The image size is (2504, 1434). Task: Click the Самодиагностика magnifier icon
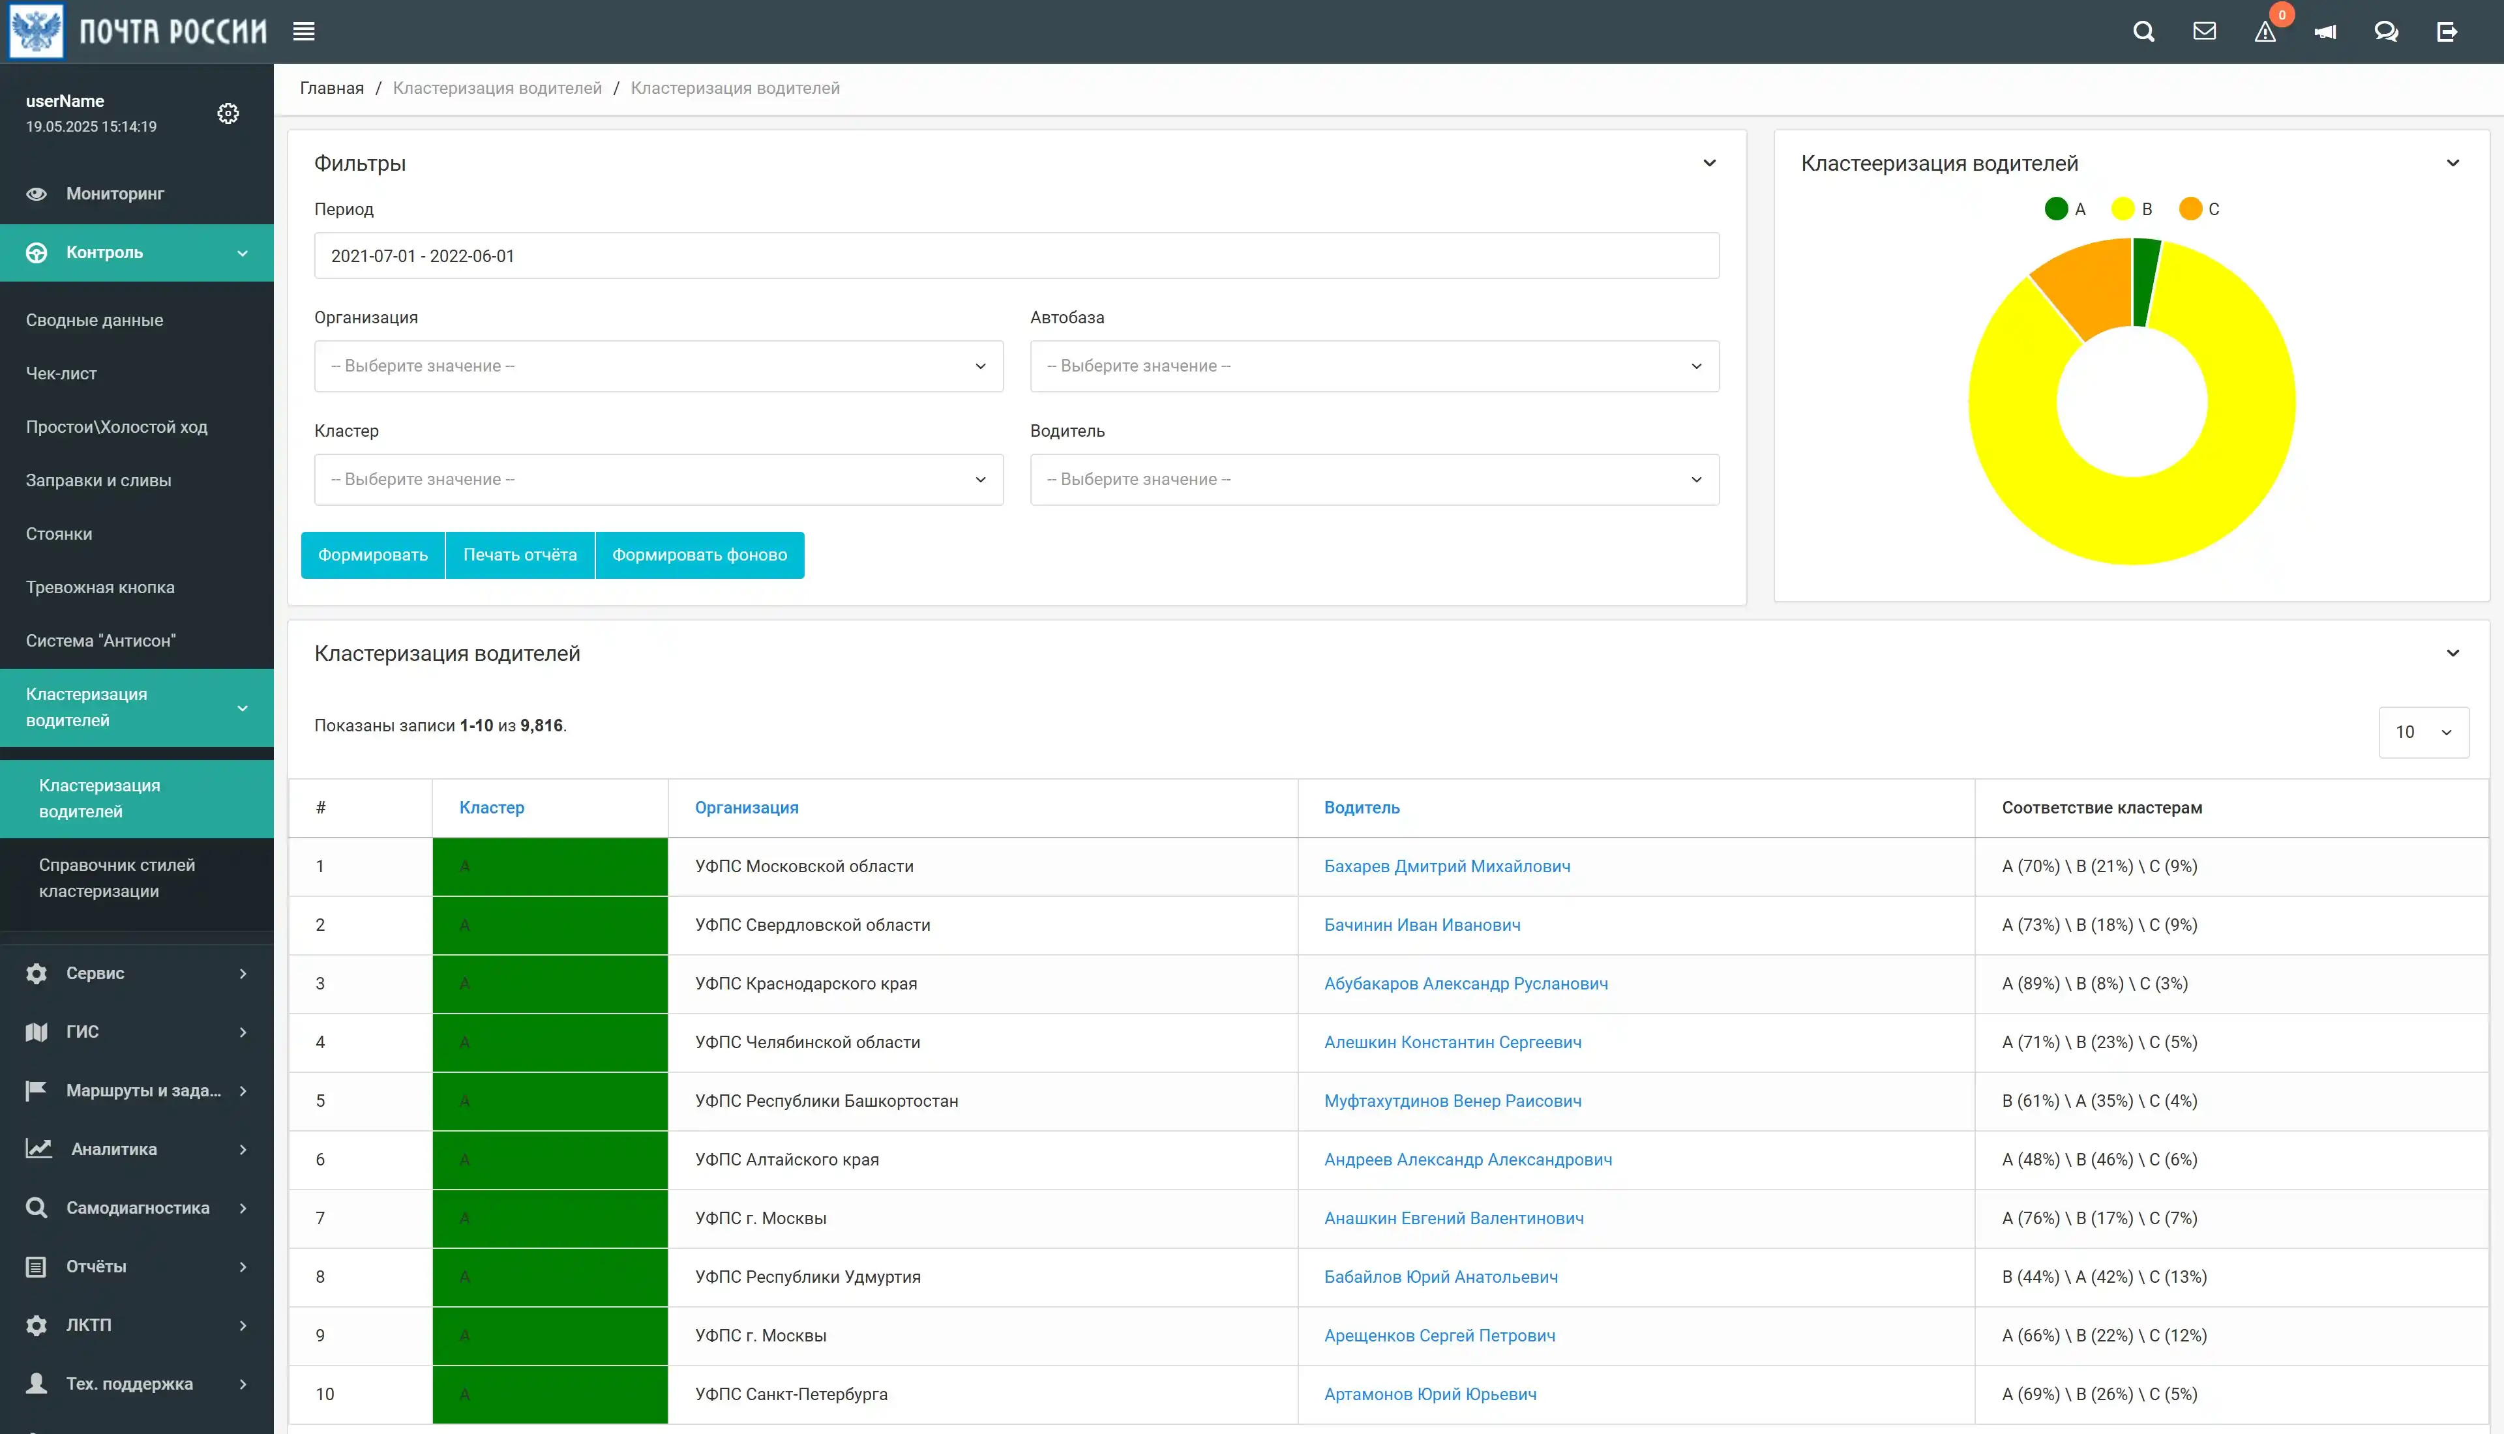point(37,1207)
